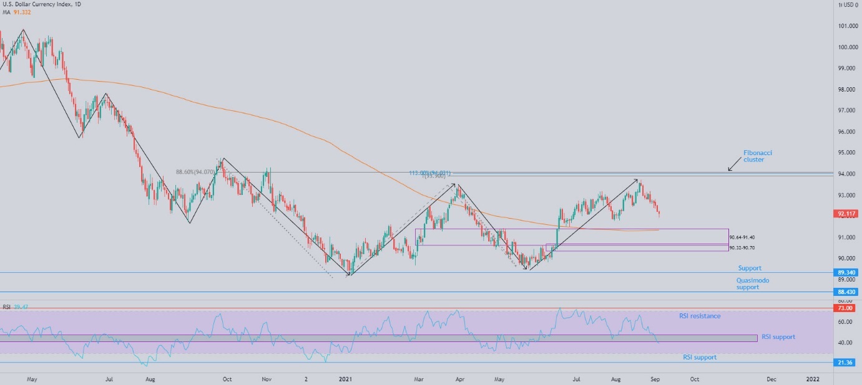This screenshot has height=385, width=862.
Task: Click the 'RSI resistance' label
Action: tap(700, 316)
